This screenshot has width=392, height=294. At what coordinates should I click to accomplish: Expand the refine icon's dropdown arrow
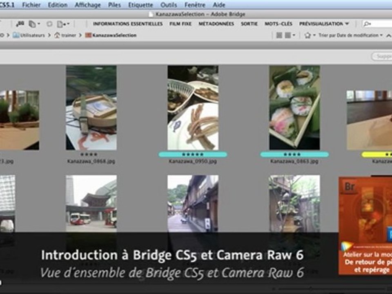39,24
